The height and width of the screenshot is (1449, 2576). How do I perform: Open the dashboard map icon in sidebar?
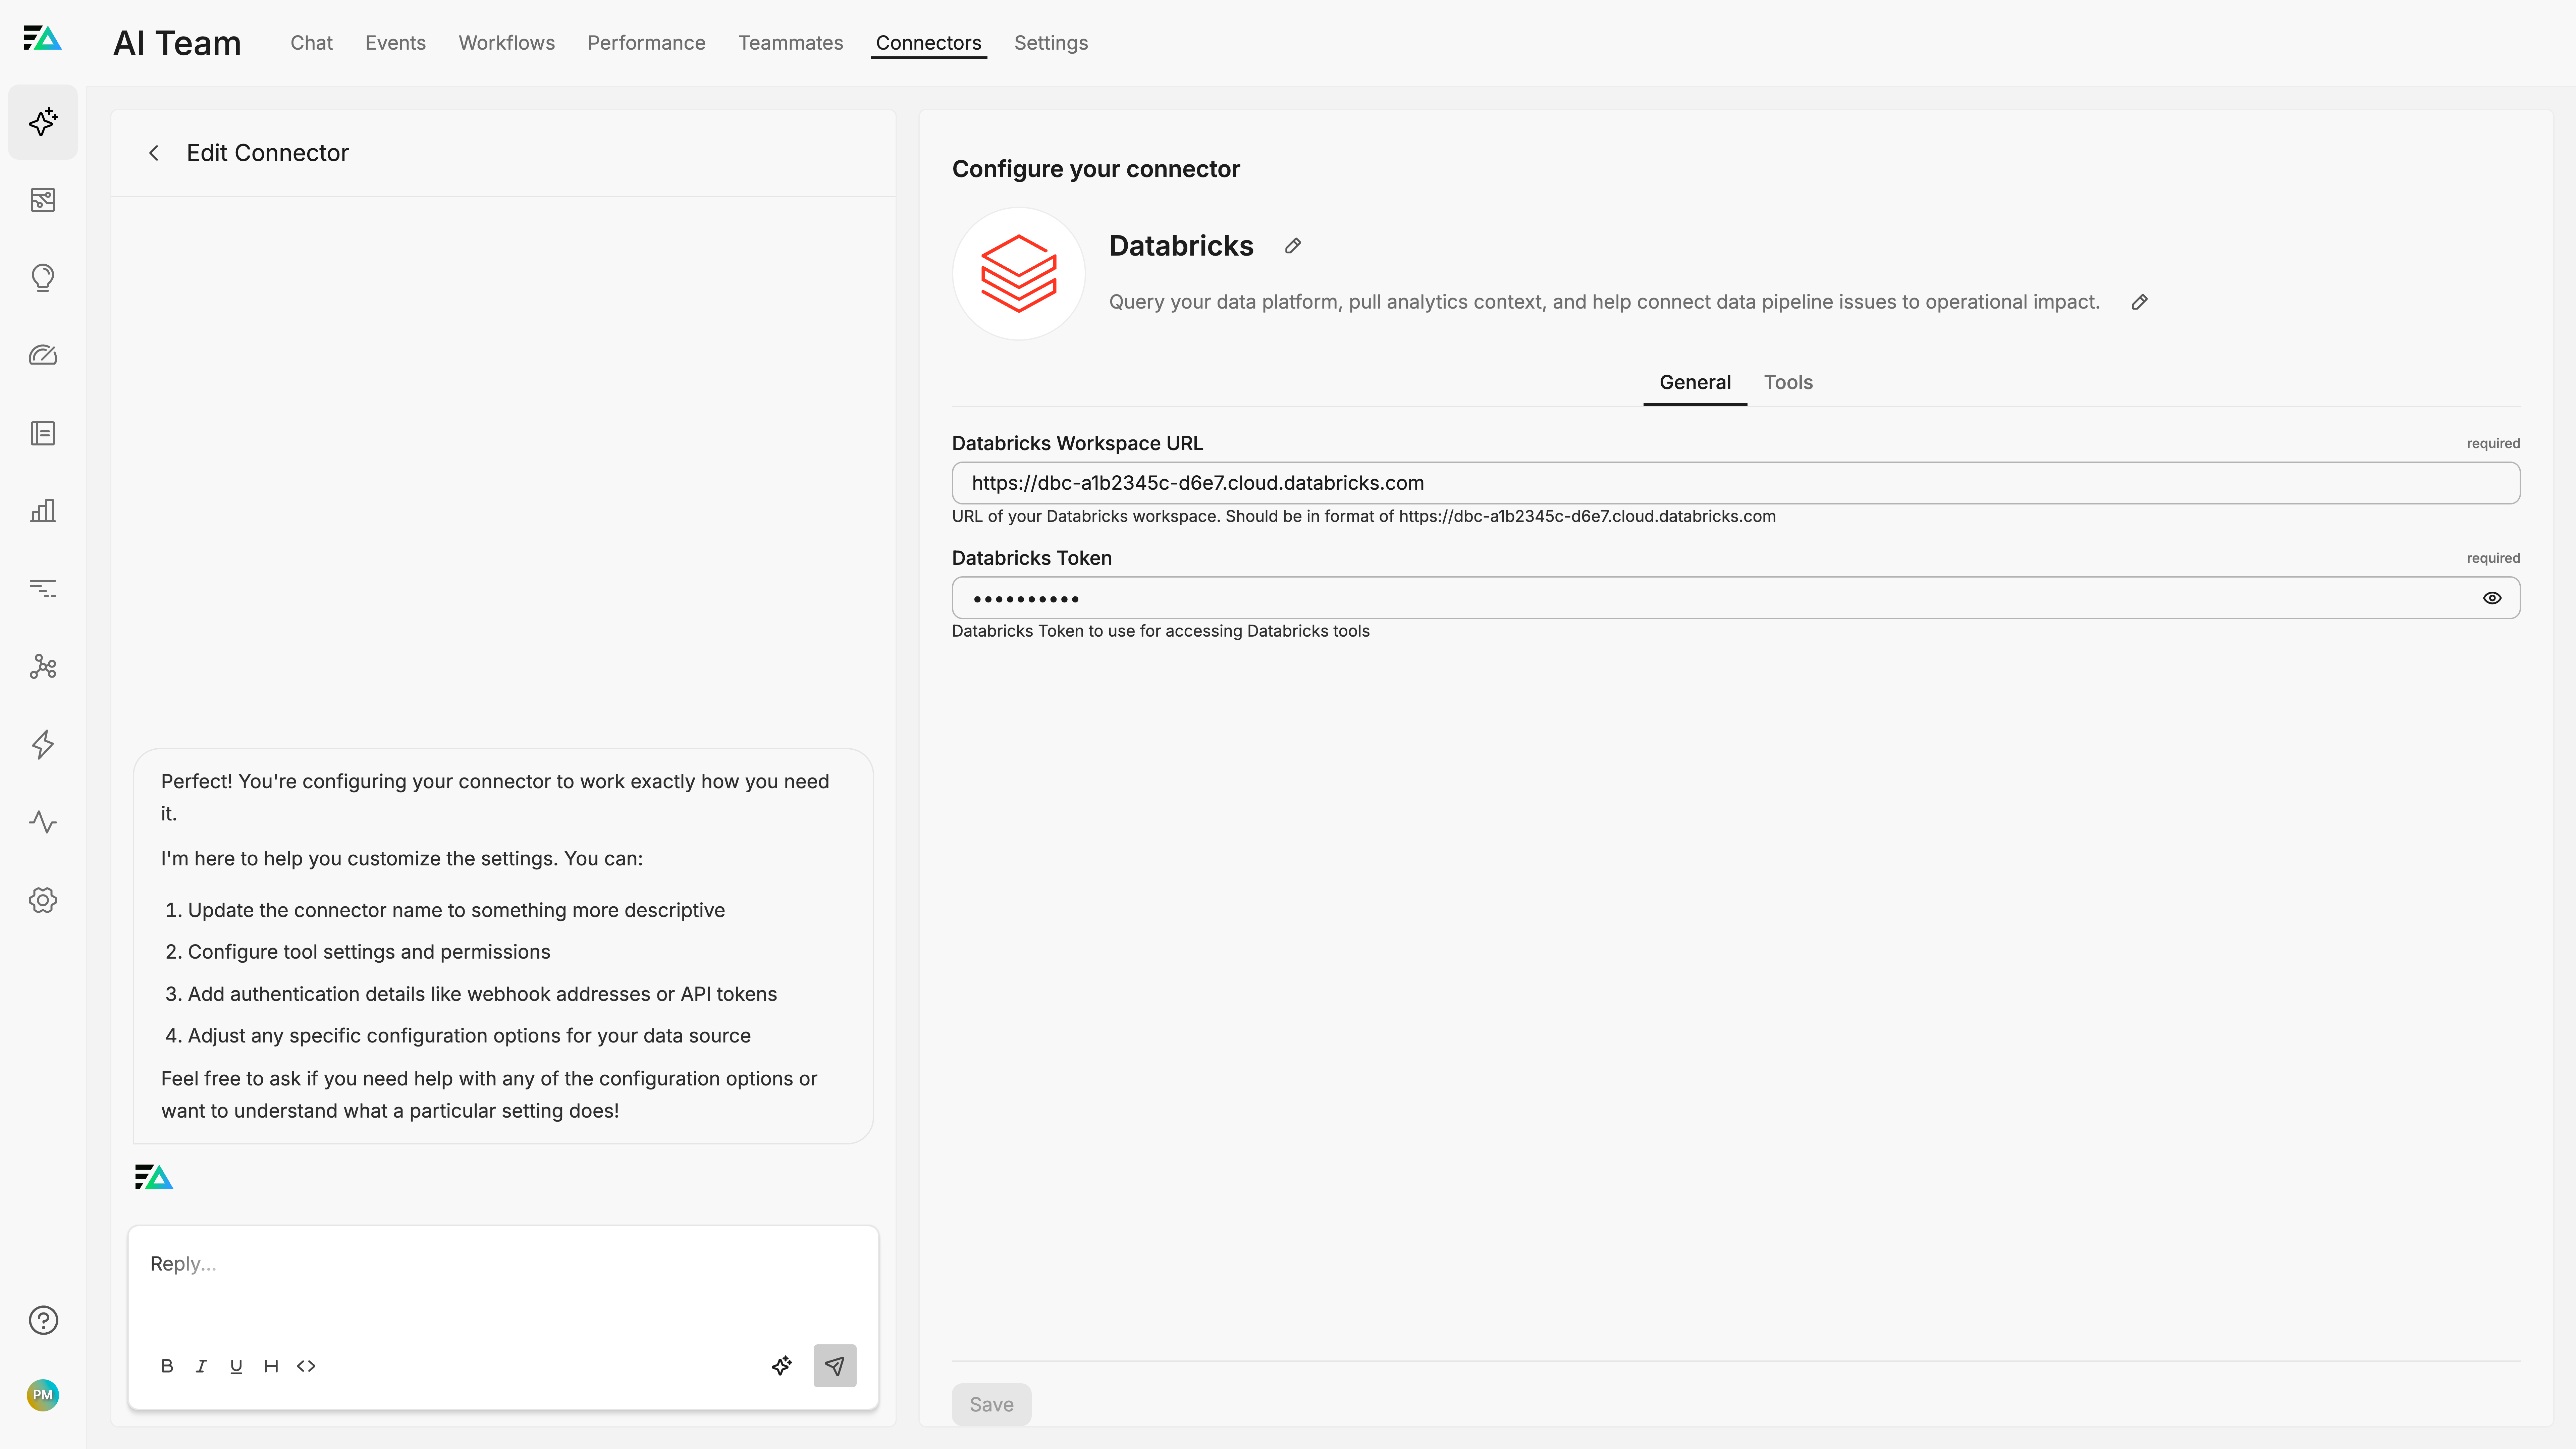(x=43, y=200)
